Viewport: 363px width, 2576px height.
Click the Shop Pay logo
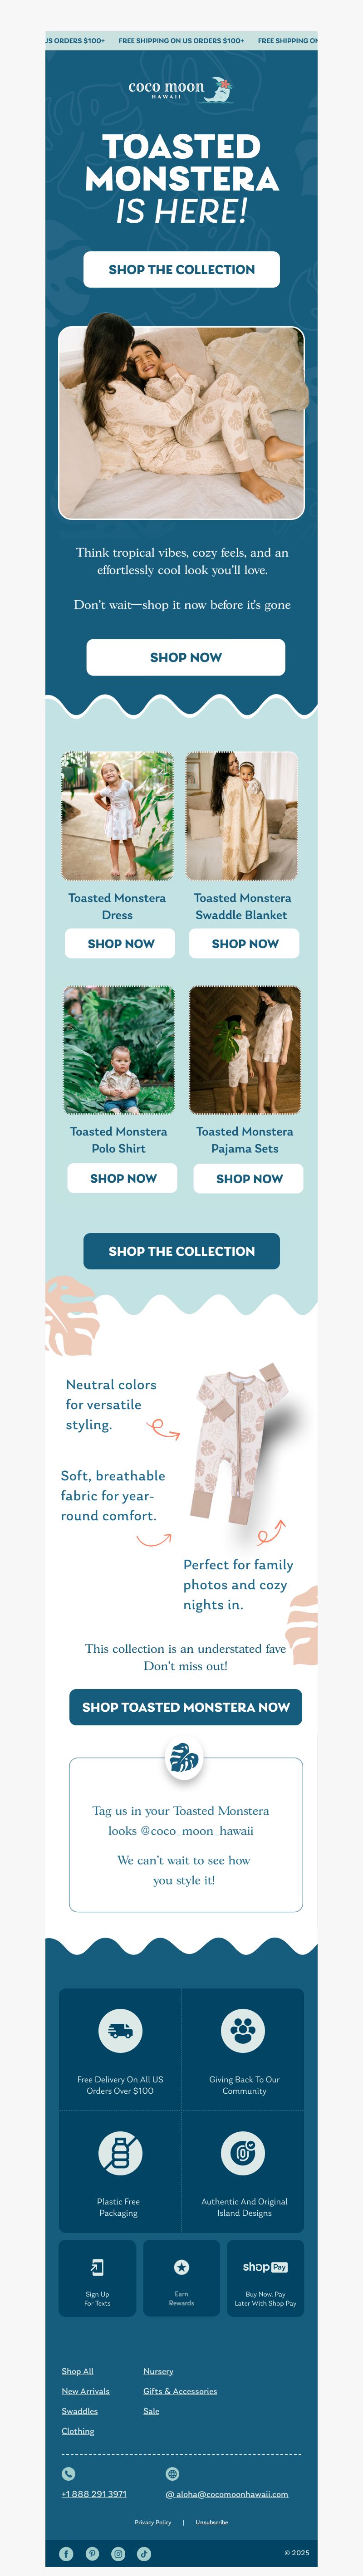pyautogui.click(x=265, y=2267)
